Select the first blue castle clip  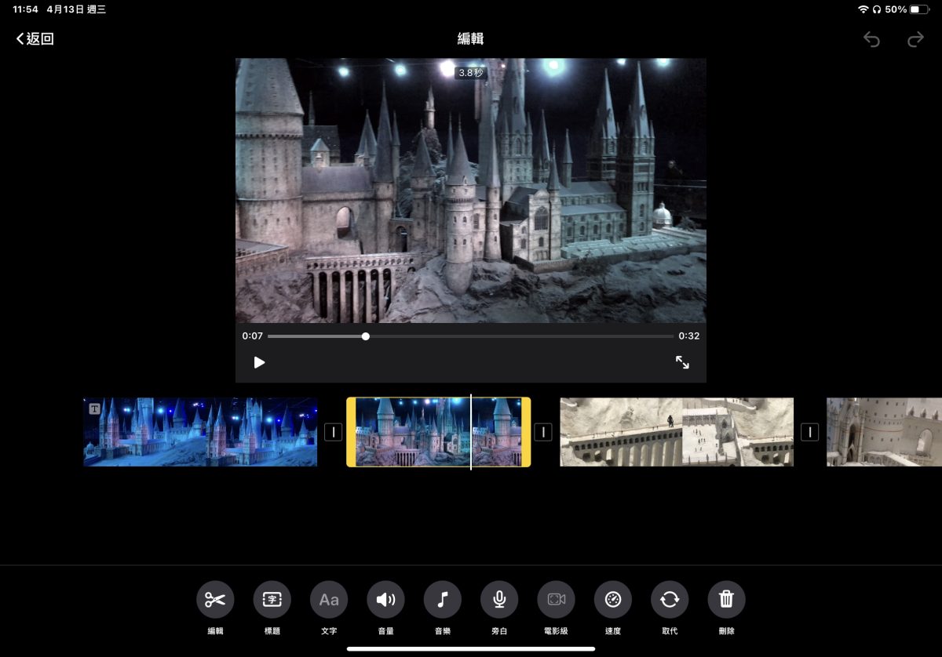click(x=200, y=432)
